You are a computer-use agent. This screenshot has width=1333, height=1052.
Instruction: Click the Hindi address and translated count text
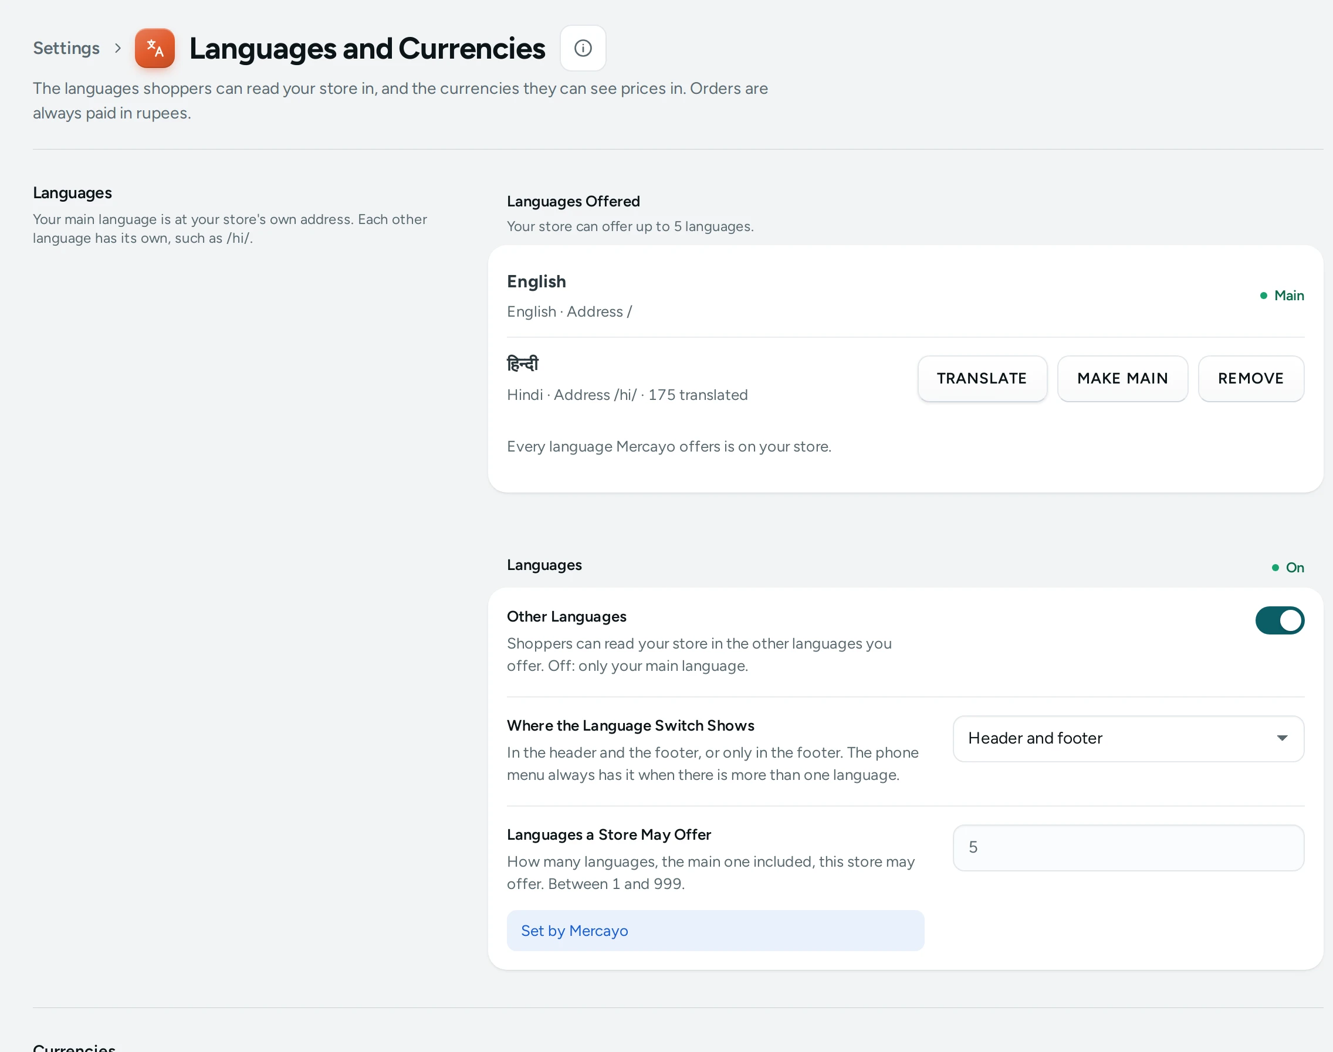click(x=627, y=395)
